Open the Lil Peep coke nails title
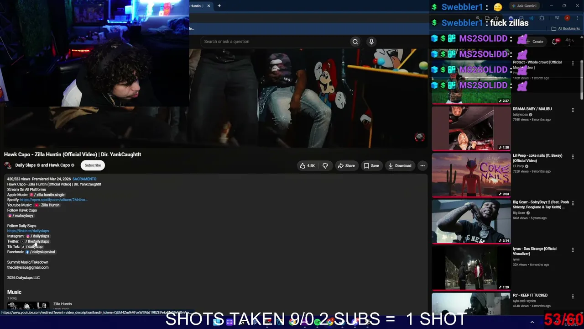The width and height of the screenshot is (584, 329). tap(537, 158)
